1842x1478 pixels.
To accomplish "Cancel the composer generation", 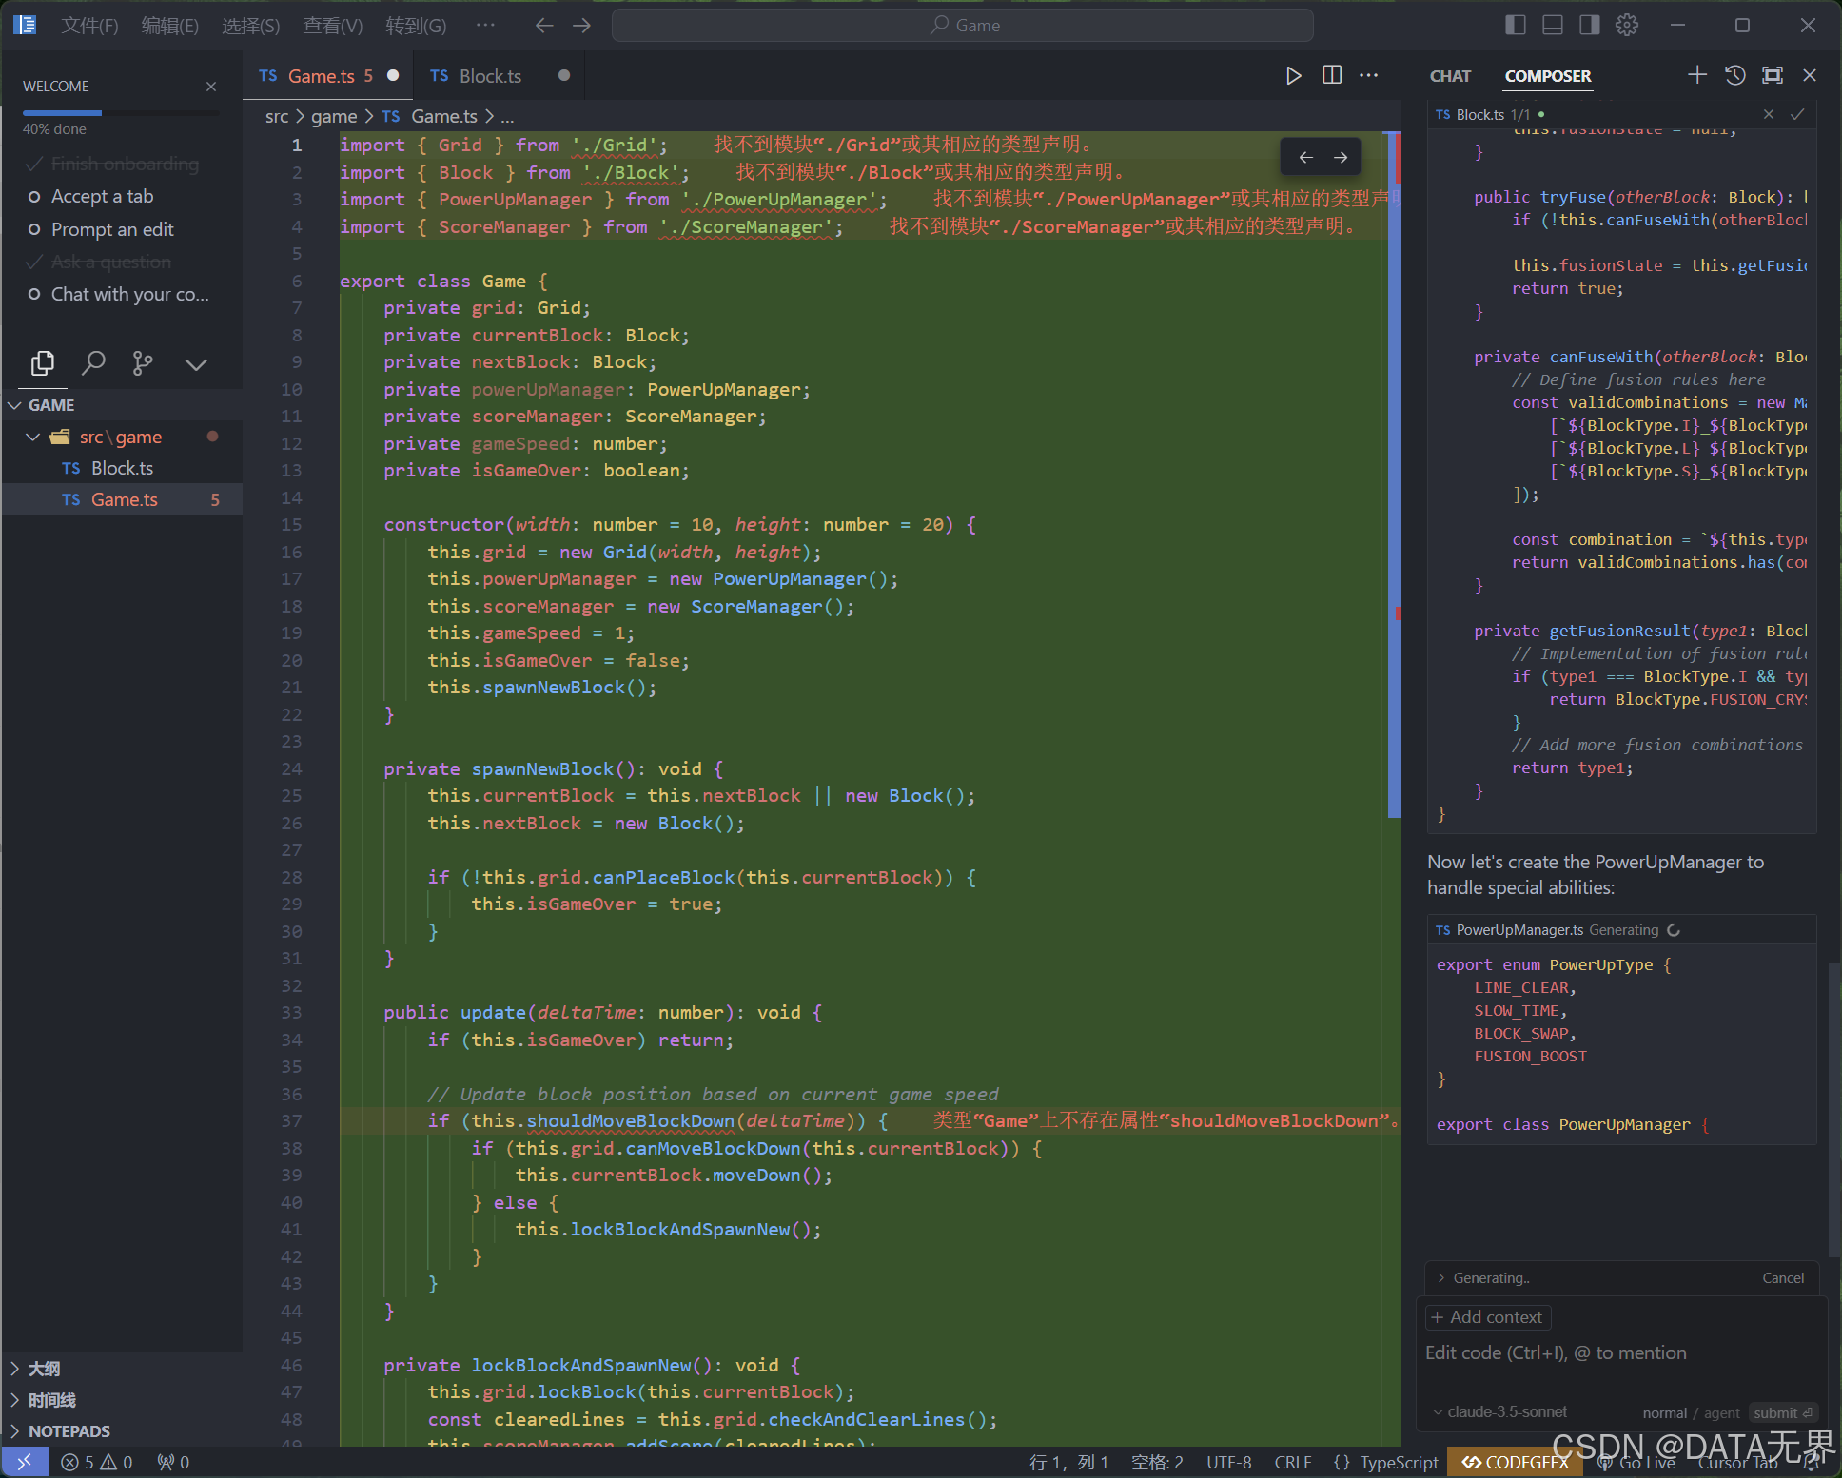I will click(x=1783, y=1278).
